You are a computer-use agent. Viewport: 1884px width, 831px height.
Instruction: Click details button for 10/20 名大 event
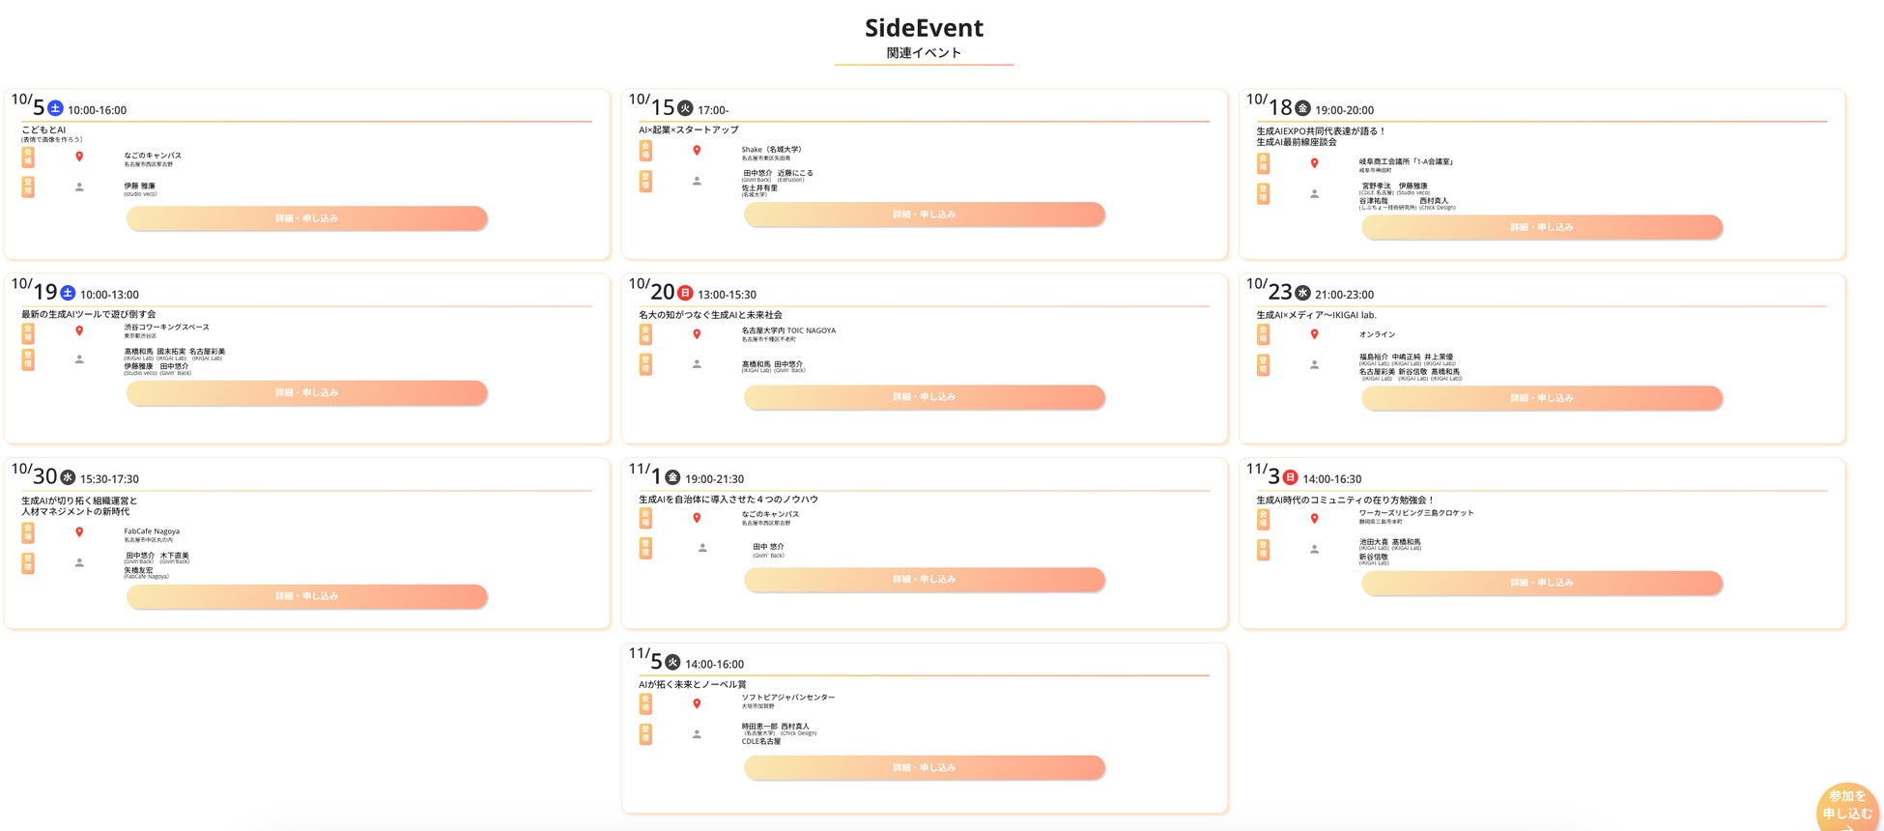[x=924, y=397]
